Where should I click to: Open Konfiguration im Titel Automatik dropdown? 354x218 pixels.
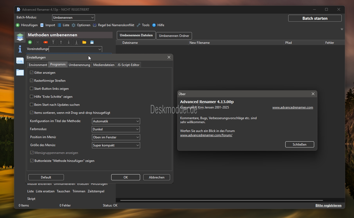click(116, 121)
